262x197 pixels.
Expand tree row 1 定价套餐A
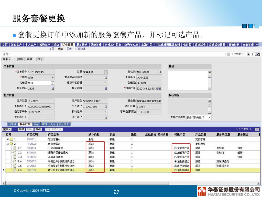tap(7, 139)
